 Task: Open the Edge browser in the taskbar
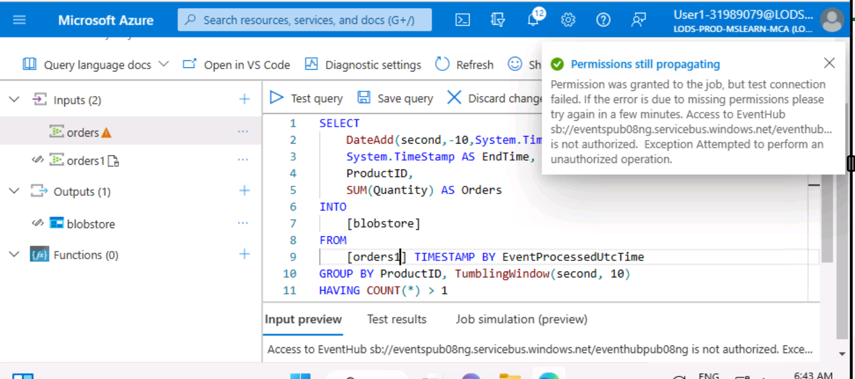pos(549,376)
